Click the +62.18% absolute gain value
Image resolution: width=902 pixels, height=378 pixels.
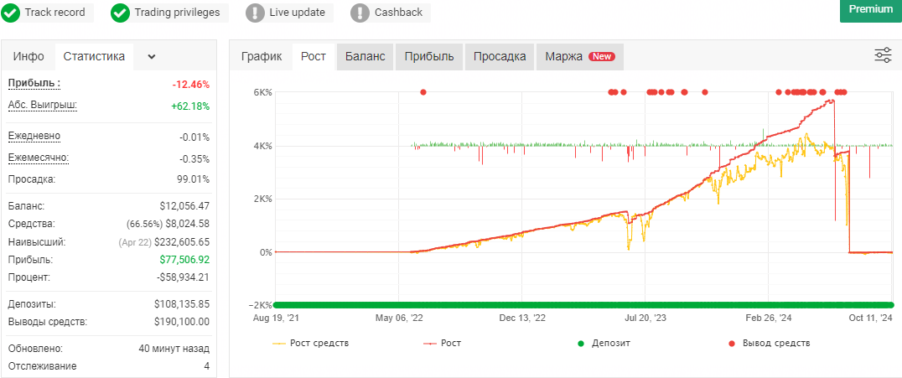tap(190, 106)
